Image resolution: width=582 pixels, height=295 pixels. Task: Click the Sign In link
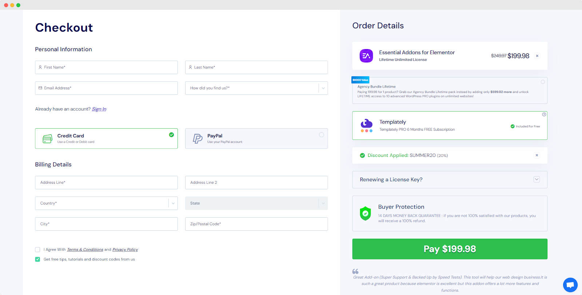[99, 109]
